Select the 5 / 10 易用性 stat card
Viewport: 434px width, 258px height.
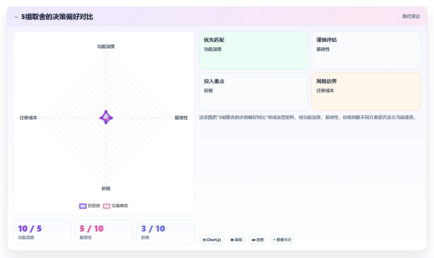pyautogui.click(x=104, y=232)
